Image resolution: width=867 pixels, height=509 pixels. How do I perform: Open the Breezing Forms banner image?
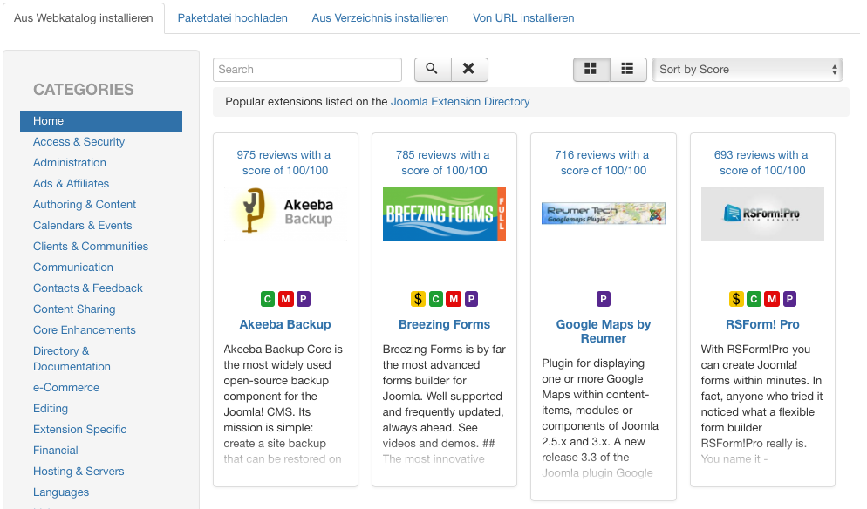point(445,214)
